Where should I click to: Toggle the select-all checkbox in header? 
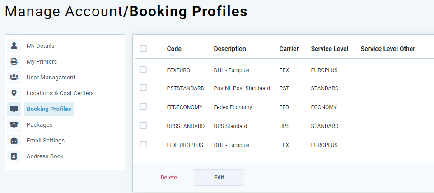[x=143, y=49]
